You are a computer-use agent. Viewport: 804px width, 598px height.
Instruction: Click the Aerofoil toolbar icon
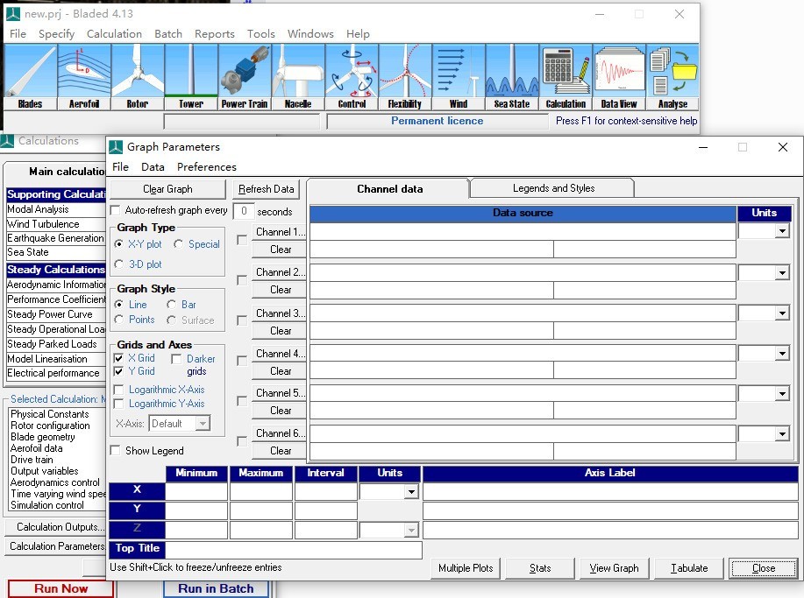coord(84,77)
